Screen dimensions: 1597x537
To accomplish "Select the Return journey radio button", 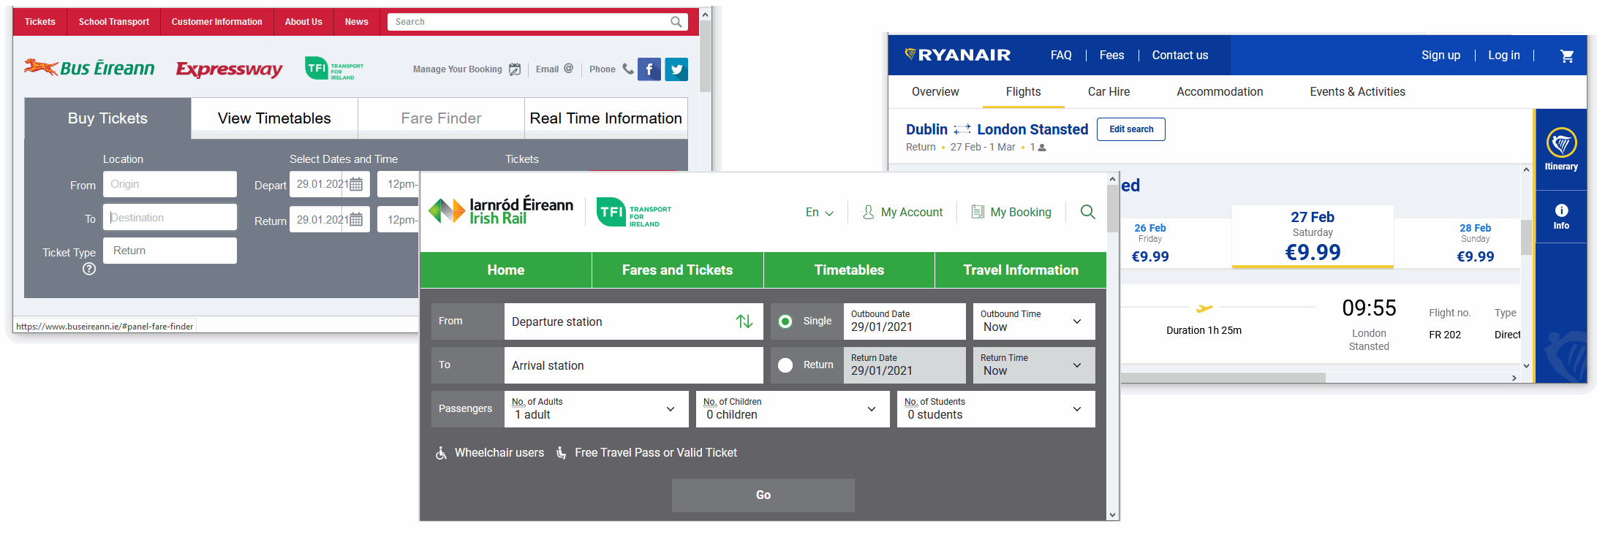I will 785,365.
